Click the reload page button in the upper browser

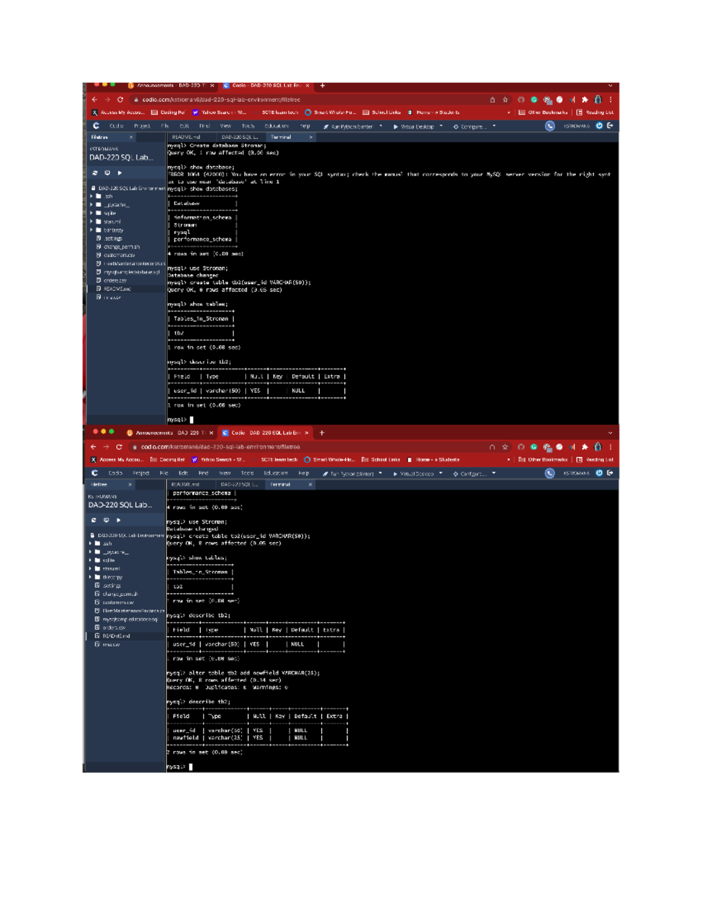120,100
